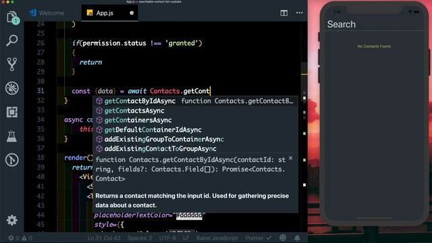Click LF end-of-line setting
Screen dimensions: 432x243
(186, 238)
